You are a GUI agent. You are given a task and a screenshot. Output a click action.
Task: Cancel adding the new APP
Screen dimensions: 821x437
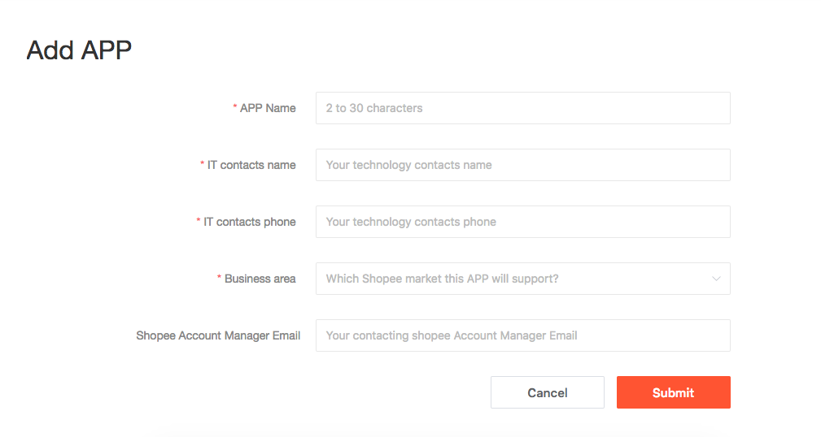[547, 392]
